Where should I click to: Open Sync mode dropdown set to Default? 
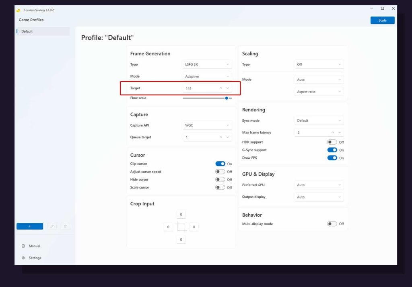click(x=319, y=121)
